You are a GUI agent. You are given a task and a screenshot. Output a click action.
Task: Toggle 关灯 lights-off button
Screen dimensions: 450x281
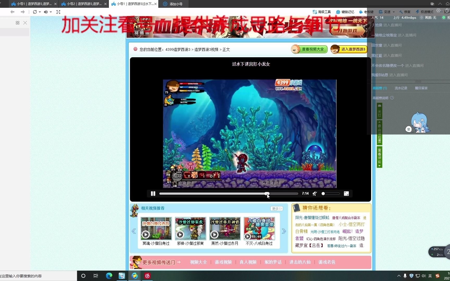point(379,111)
